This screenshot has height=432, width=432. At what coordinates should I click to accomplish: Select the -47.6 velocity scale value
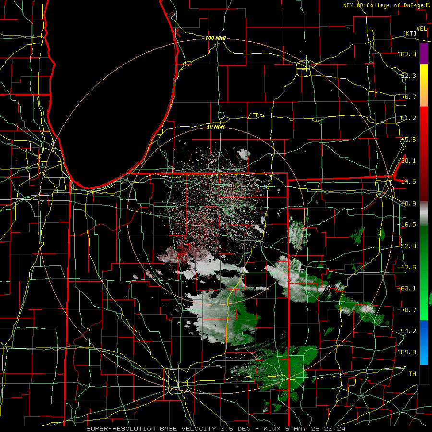(407, 267)
